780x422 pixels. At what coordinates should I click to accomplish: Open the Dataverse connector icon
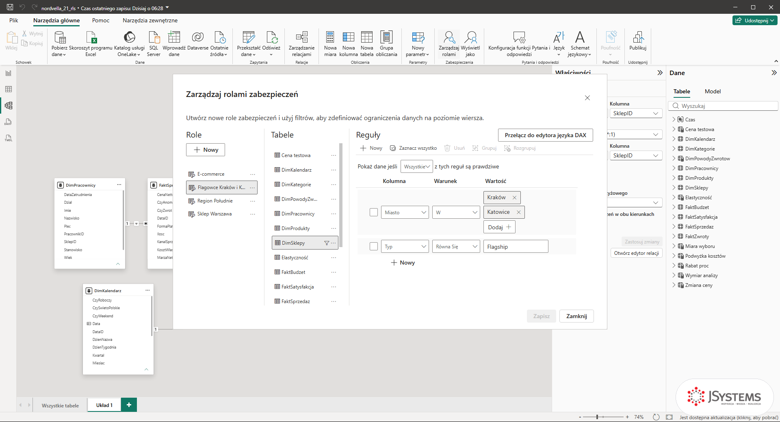coord(198,41)
